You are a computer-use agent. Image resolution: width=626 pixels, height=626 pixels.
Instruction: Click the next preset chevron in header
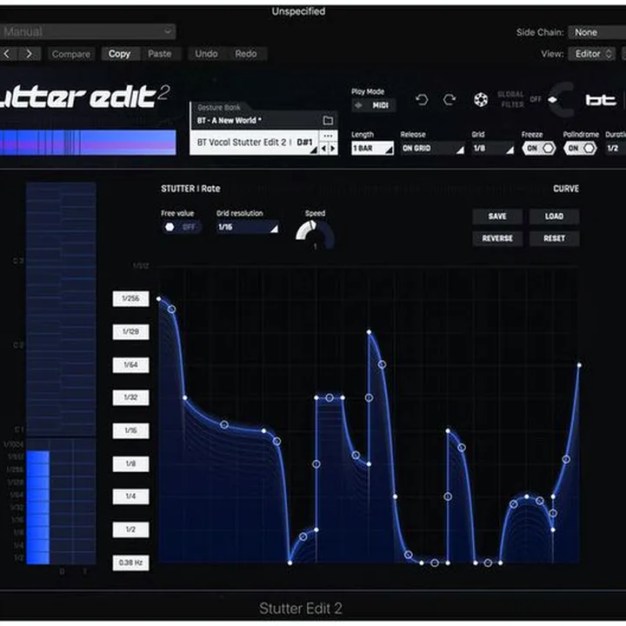[x=30, y=54]
